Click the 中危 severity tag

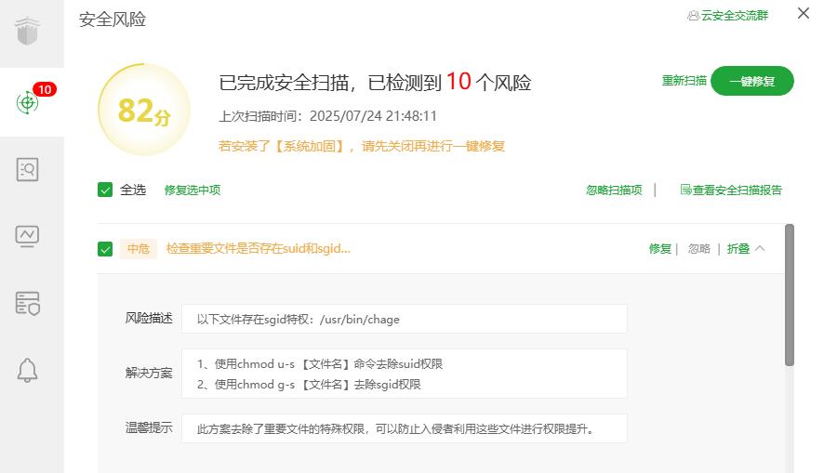click(139, 248)
